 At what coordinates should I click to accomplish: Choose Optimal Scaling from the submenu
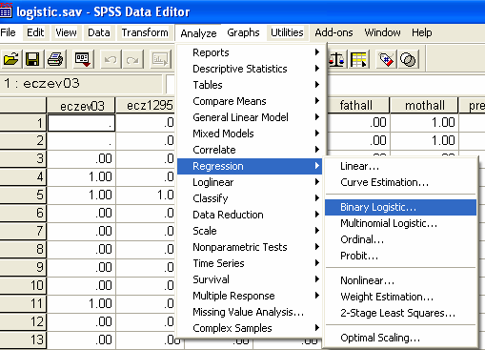click(400, 338)
